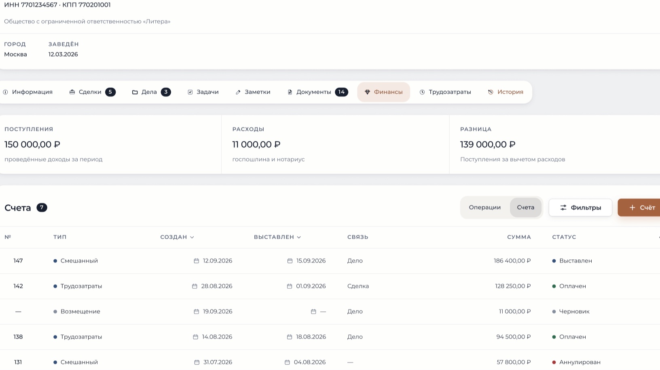Click the plus icon in Счёт button
The image size is (660, 370).
pos(632,208)
